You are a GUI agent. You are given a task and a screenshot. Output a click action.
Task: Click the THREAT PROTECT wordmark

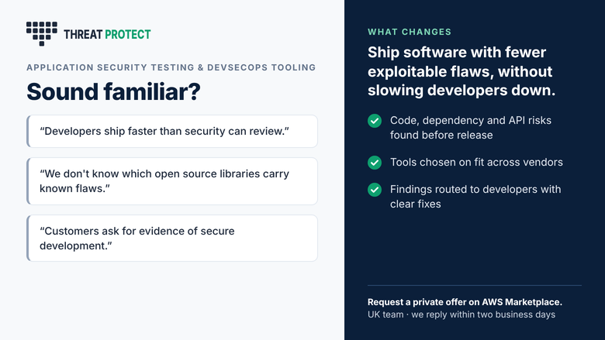tap(107, 35)
